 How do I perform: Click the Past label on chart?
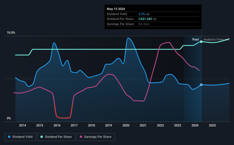coord(196,39)
